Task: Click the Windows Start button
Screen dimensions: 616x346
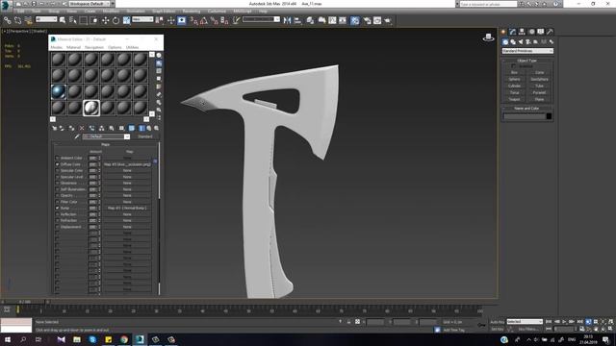Action: coord(7,339)
